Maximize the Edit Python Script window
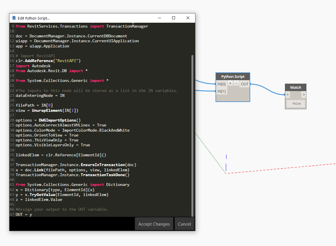The image size is (336, 246). click(x=174, y=18)
